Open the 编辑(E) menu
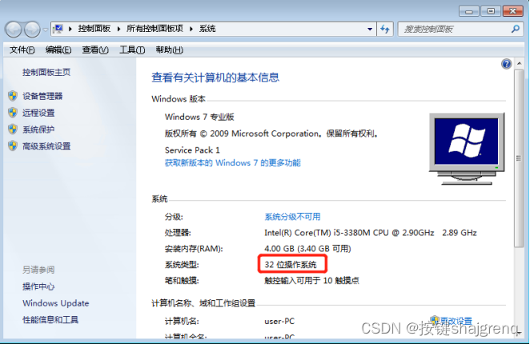This screenshot has width=530, height=344. click(58, 50)
